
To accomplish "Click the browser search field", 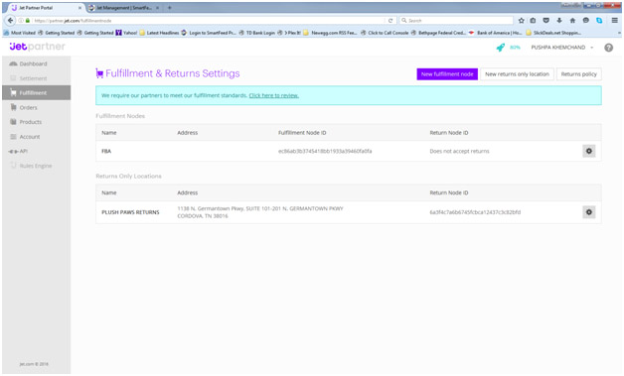I will pos(456,20).
